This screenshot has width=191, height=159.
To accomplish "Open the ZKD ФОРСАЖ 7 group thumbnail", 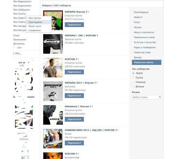I will [53, 44].
